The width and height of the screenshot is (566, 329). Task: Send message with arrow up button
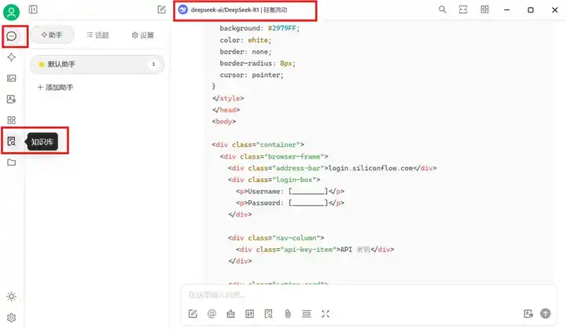pyautogui.click(x=546, y=313)
